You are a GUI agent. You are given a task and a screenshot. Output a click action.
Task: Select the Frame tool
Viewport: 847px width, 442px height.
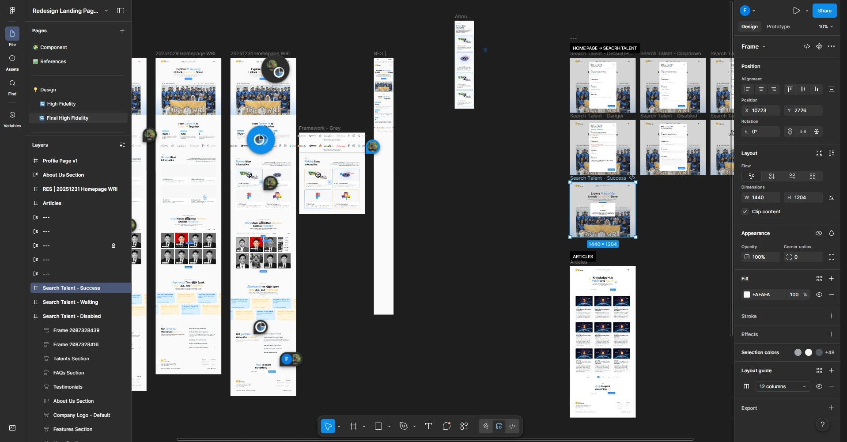click(x=354, y=426)
